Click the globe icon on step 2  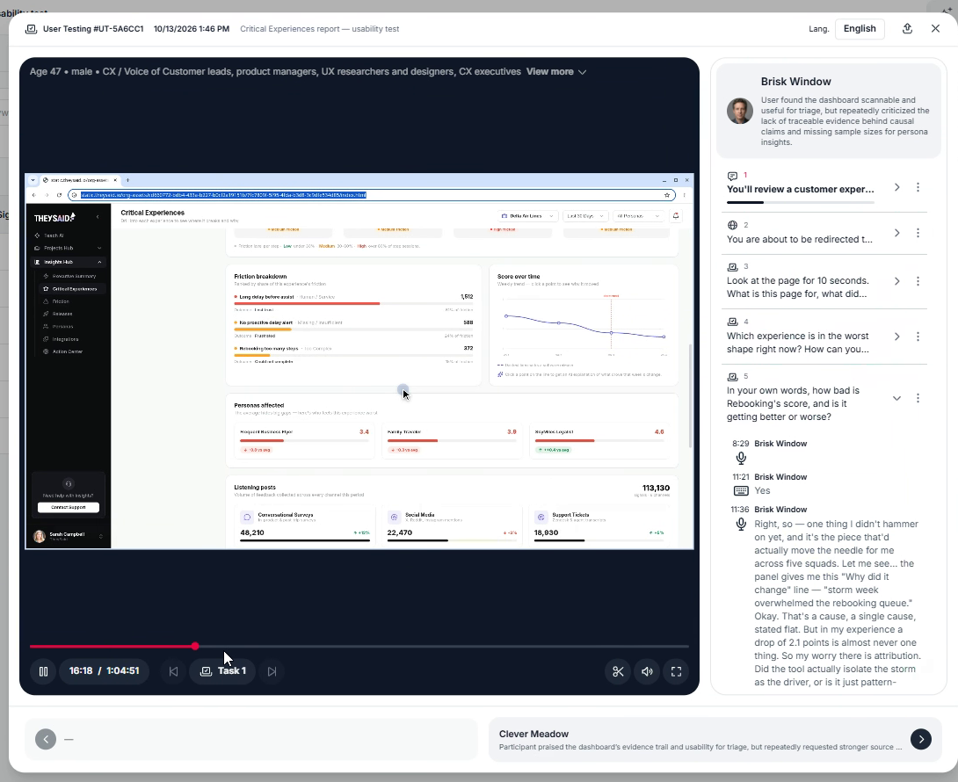[x=732, y=225]
